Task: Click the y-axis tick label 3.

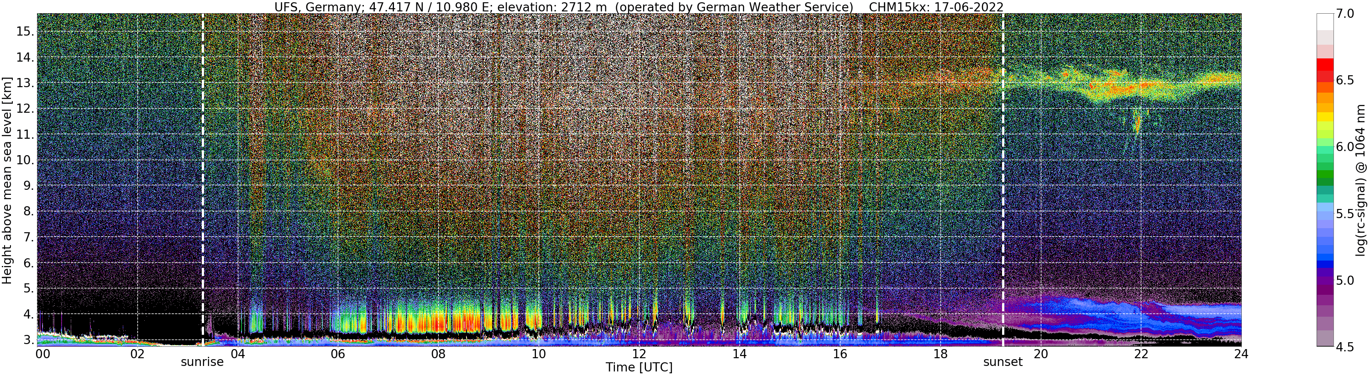Action: (x=28, y=340)
